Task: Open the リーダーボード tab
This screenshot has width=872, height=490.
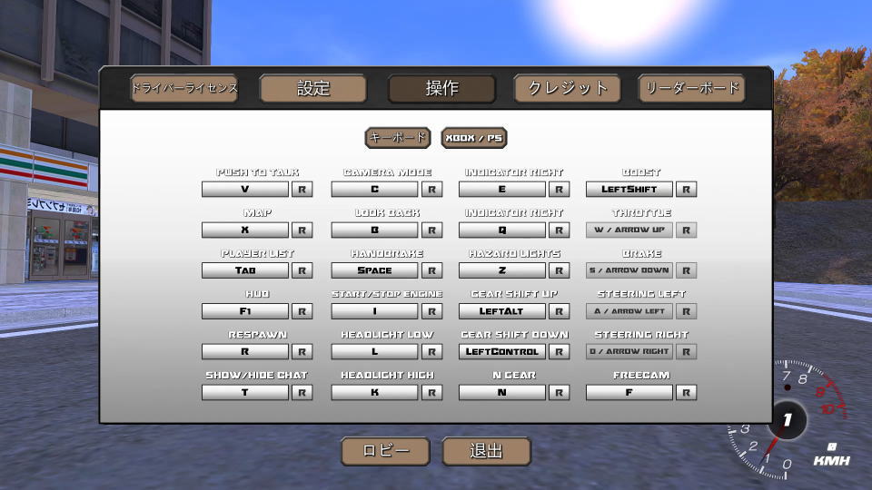Action: pos(691,88)
